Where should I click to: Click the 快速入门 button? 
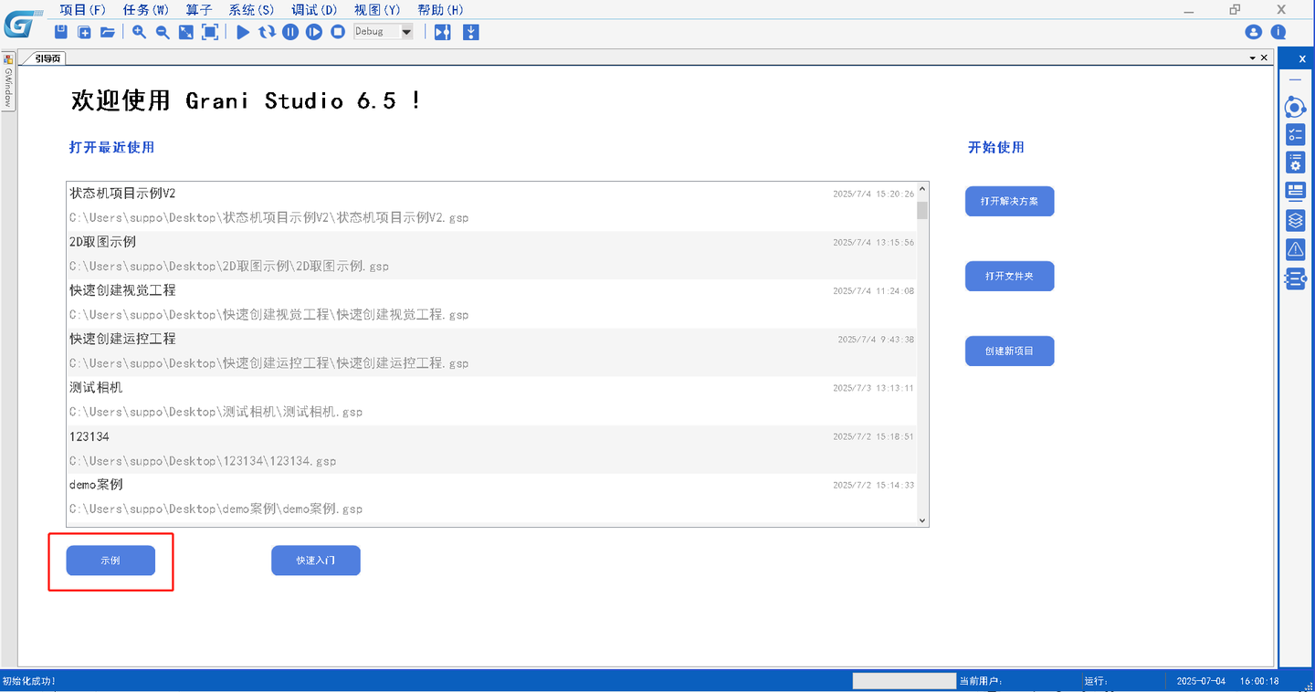tap(316, 561)
